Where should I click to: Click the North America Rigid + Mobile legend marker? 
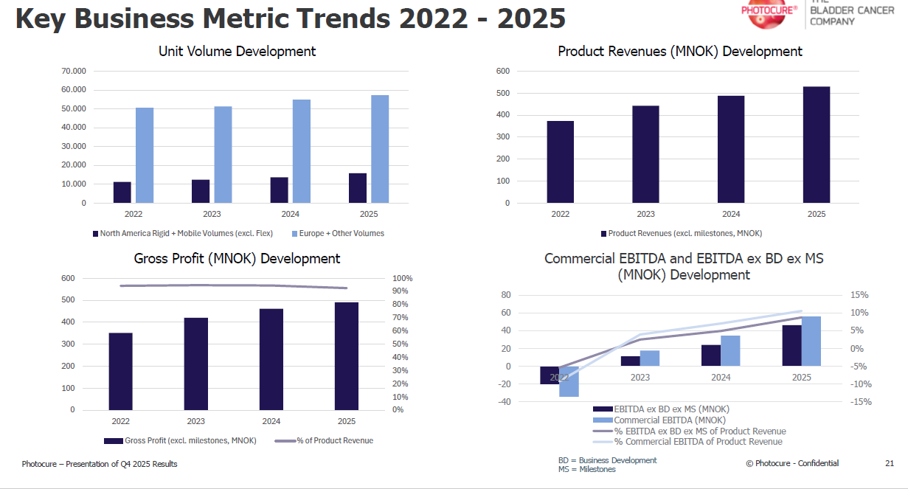point(95,234)
